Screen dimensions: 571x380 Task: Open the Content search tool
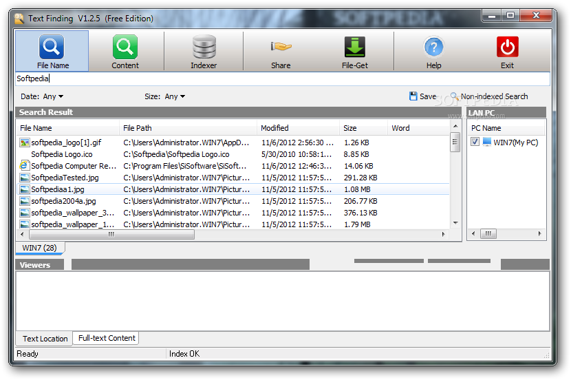coord(125,47)
